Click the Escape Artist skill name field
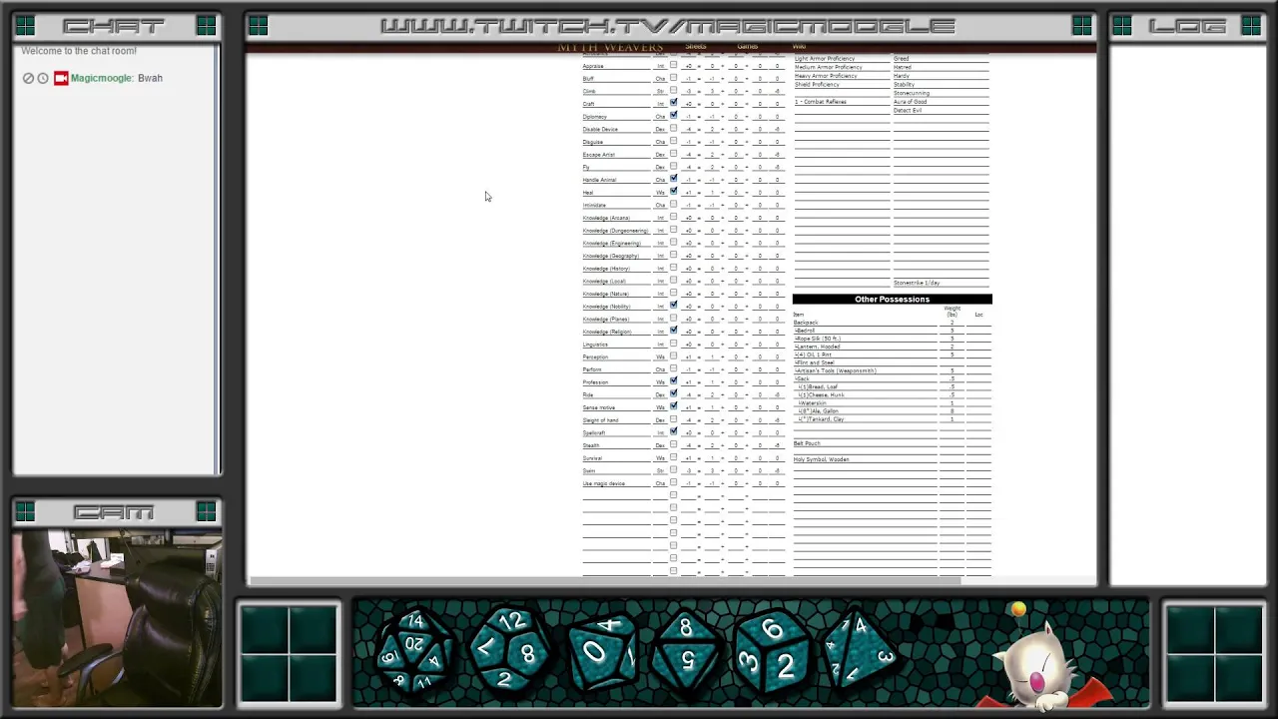Viewport: 1278px width, 719px height. [616, 155]
